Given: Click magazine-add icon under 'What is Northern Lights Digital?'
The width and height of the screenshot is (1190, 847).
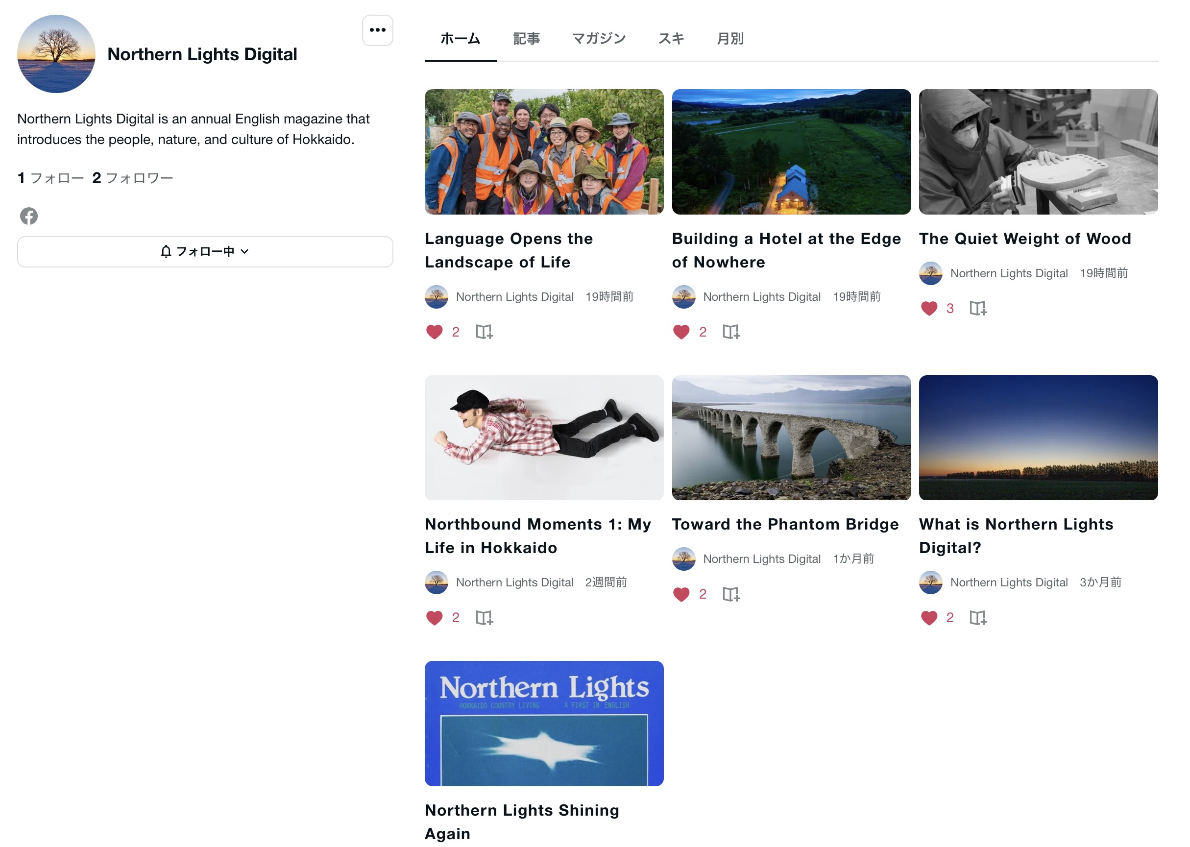Looking at the screenshot, I should (977, 618).
